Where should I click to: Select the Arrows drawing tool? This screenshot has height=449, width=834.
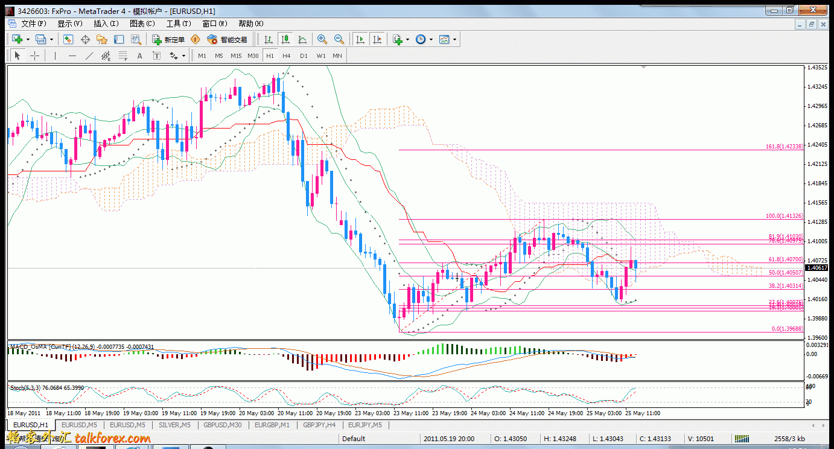[x=174, y=56]
